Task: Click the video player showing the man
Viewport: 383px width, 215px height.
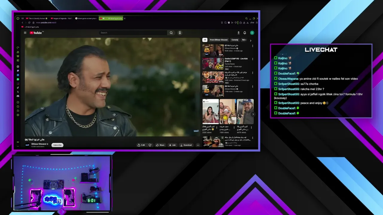Action: [x=112, y=87]
